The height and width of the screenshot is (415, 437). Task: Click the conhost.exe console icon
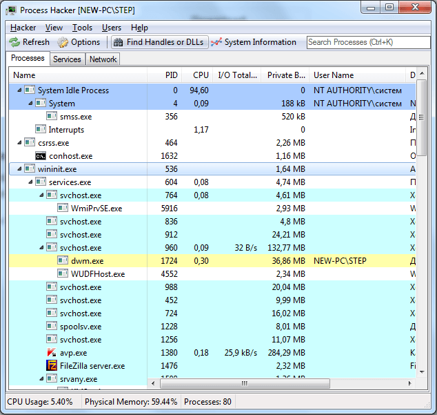[41, 156]
